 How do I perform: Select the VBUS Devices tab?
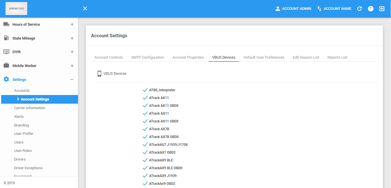click(x=224, y=57)
